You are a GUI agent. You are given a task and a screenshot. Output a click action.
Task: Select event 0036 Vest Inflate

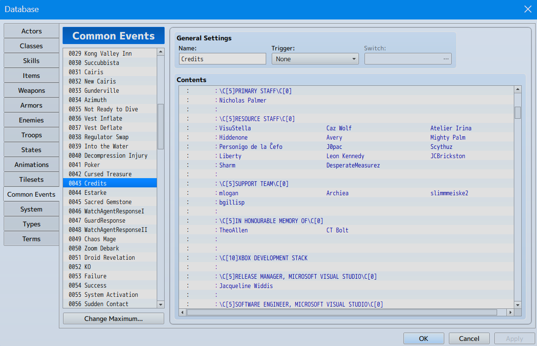tap(110, 118)
